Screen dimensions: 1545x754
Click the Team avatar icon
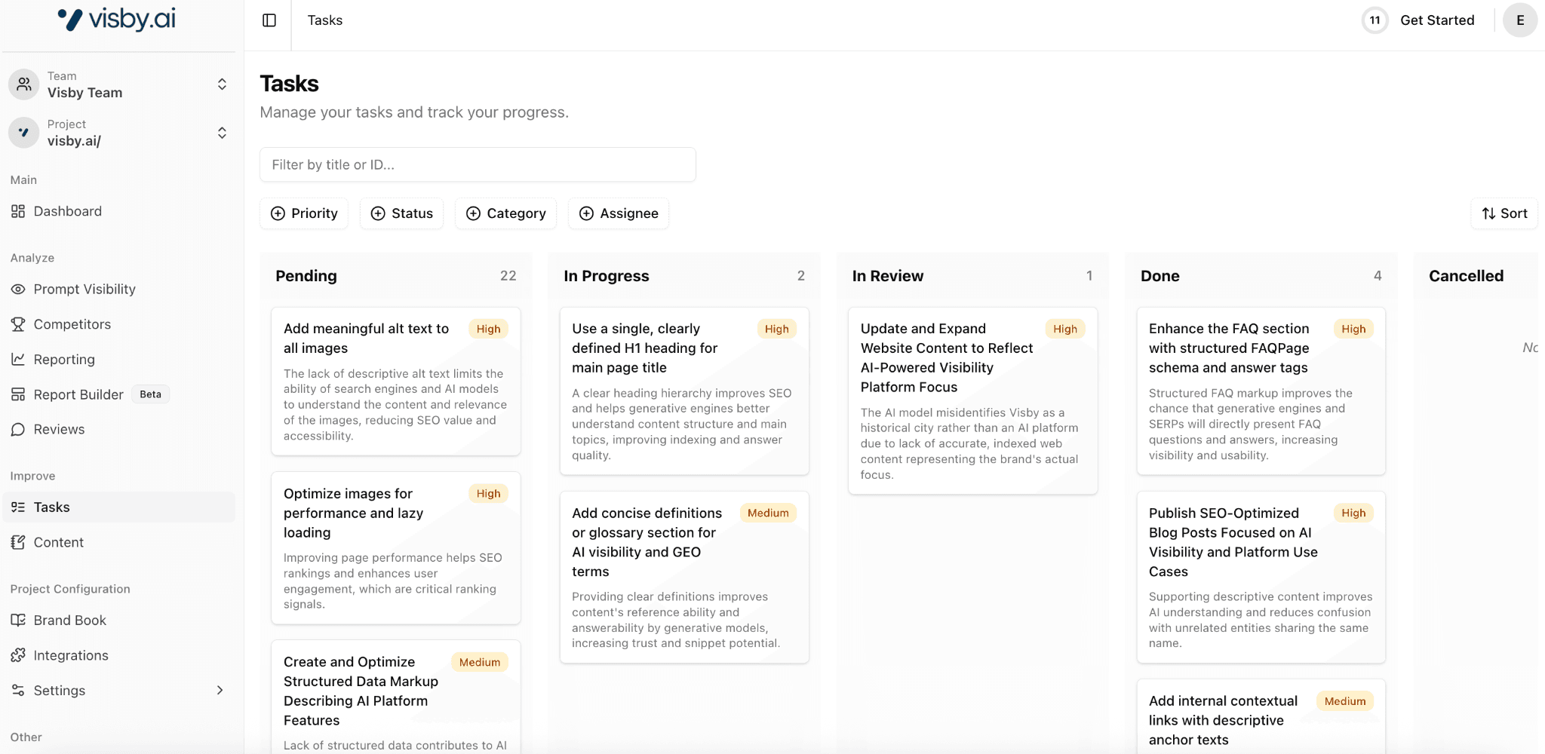[x=24, y=84]
